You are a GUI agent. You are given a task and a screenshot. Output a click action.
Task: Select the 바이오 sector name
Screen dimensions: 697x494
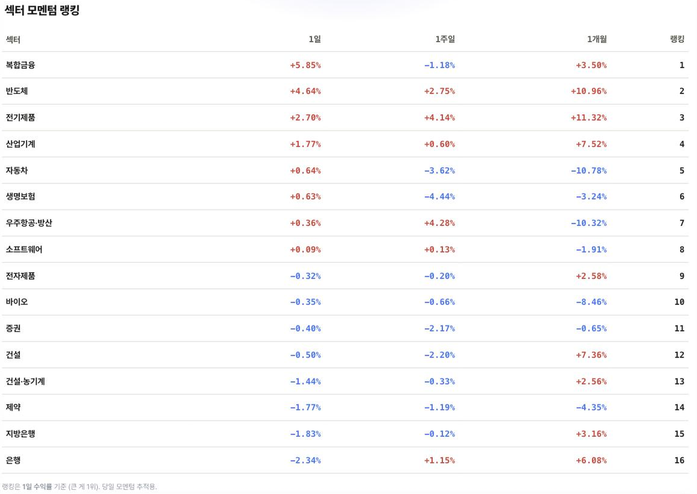[x=17, y=302]
